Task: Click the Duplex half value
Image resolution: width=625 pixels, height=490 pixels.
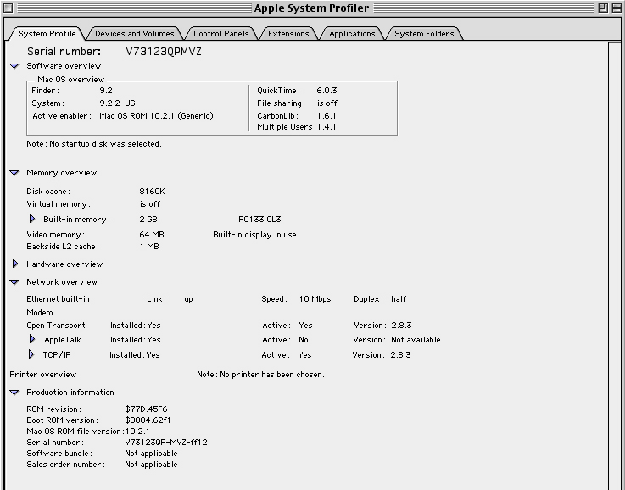Action: 399,299
